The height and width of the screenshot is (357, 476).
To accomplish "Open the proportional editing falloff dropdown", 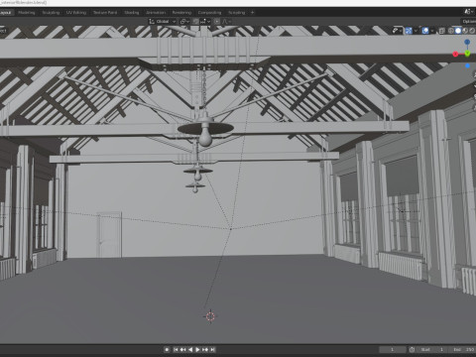I will tap(226, 22).
